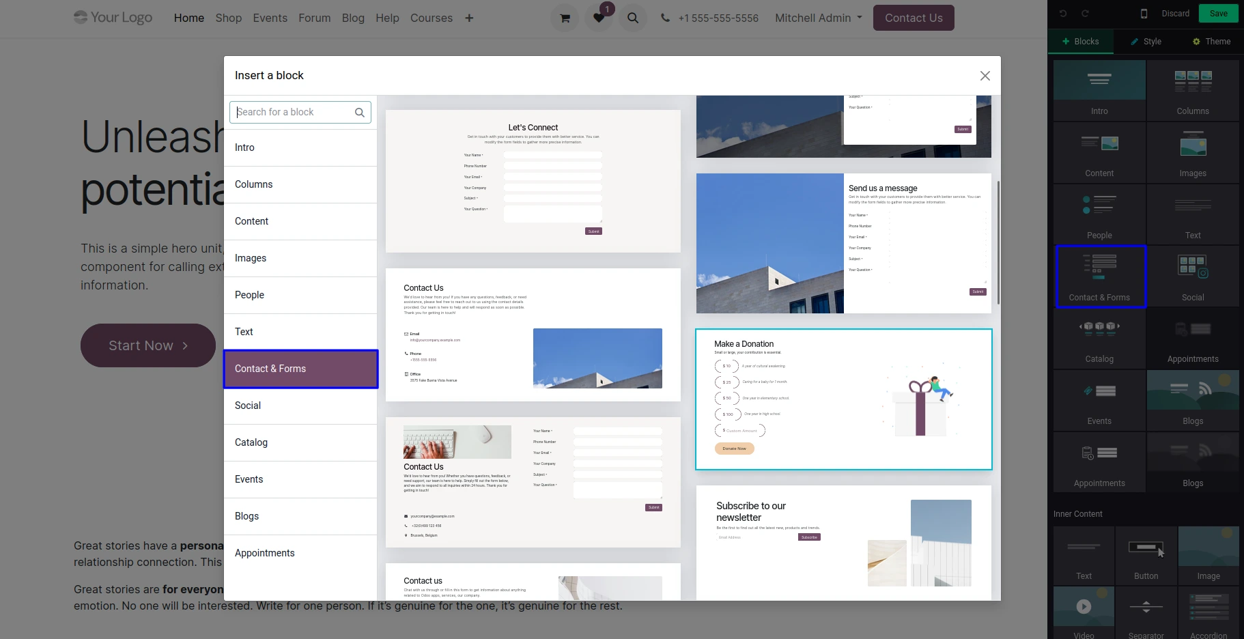Insert Contact Us template with keyboard photo
This screenshot has width=1244, height=639.
[x=533, y=482]
